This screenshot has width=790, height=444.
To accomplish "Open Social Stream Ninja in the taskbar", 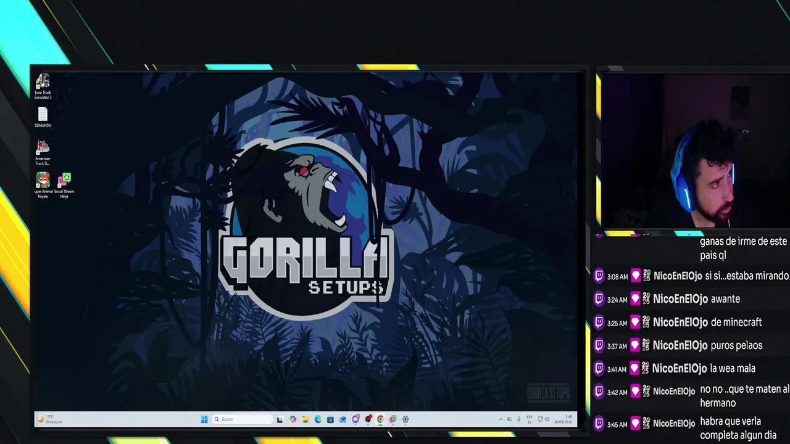I will pyautogui.click(x=393, y=419).
